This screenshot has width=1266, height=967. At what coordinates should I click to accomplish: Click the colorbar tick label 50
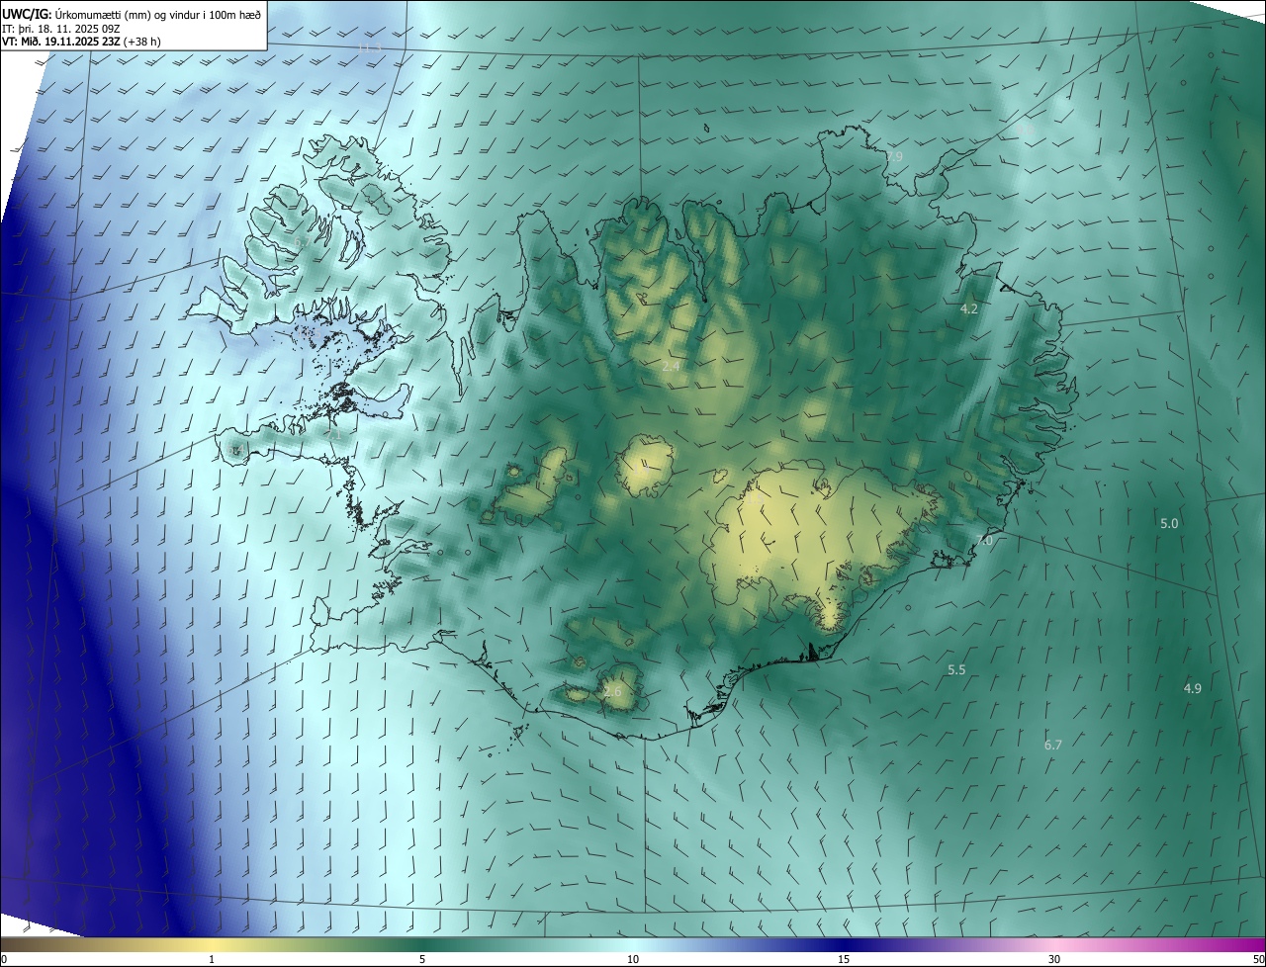[x=1258, y=959]
